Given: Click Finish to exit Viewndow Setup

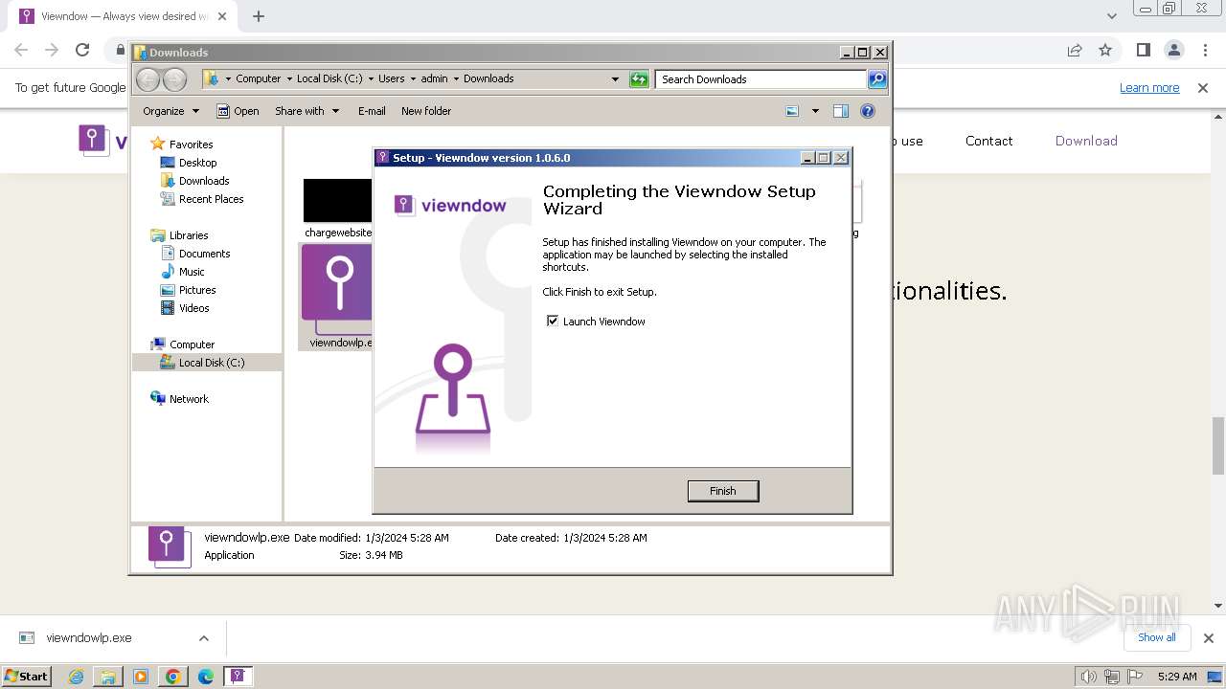Looking at the screenshot, I should tap(722, 491).
